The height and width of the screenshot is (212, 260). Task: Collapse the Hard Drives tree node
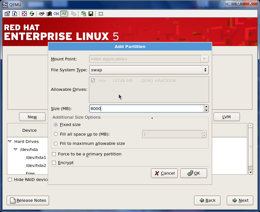(x=10, y=141)
